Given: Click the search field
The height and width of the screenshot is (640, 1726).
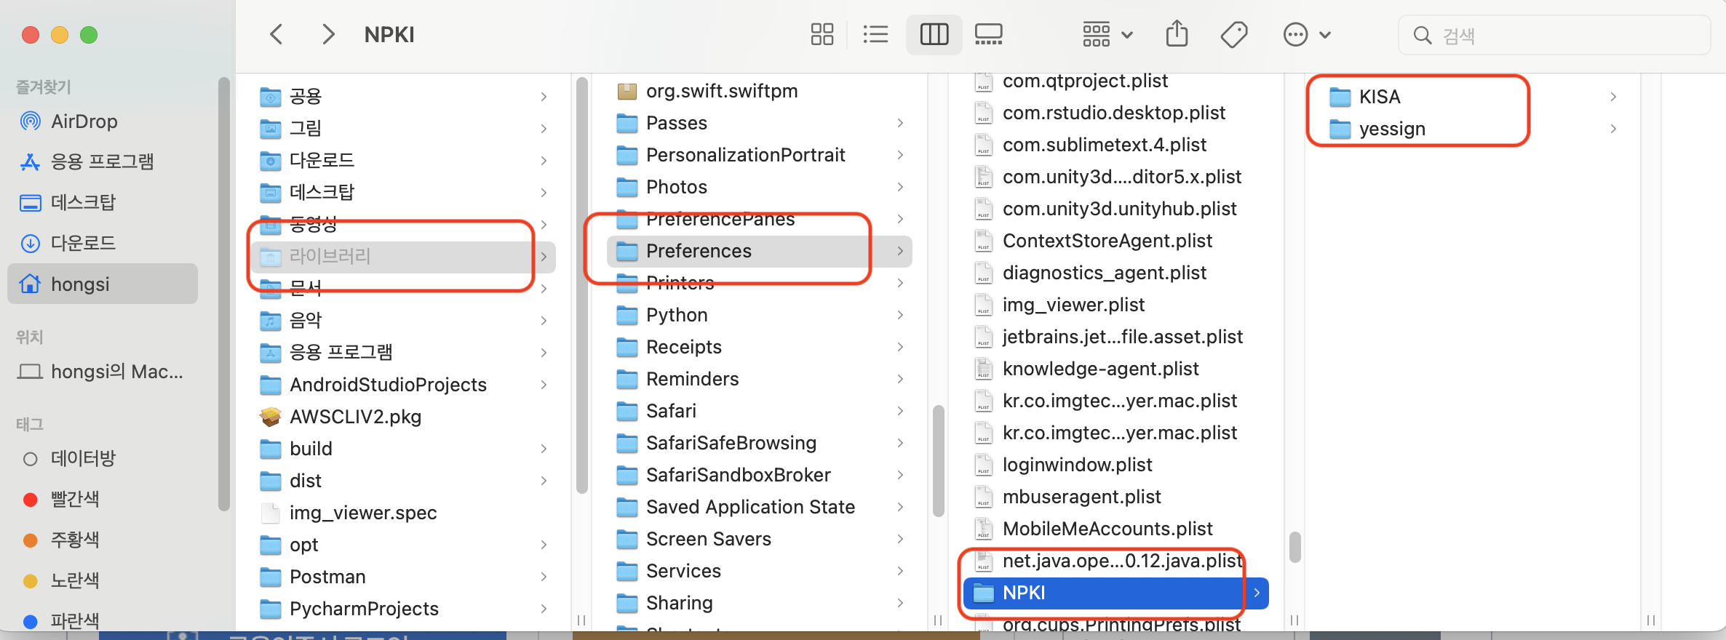Looking at the screenshot, I should point(1554,35).
